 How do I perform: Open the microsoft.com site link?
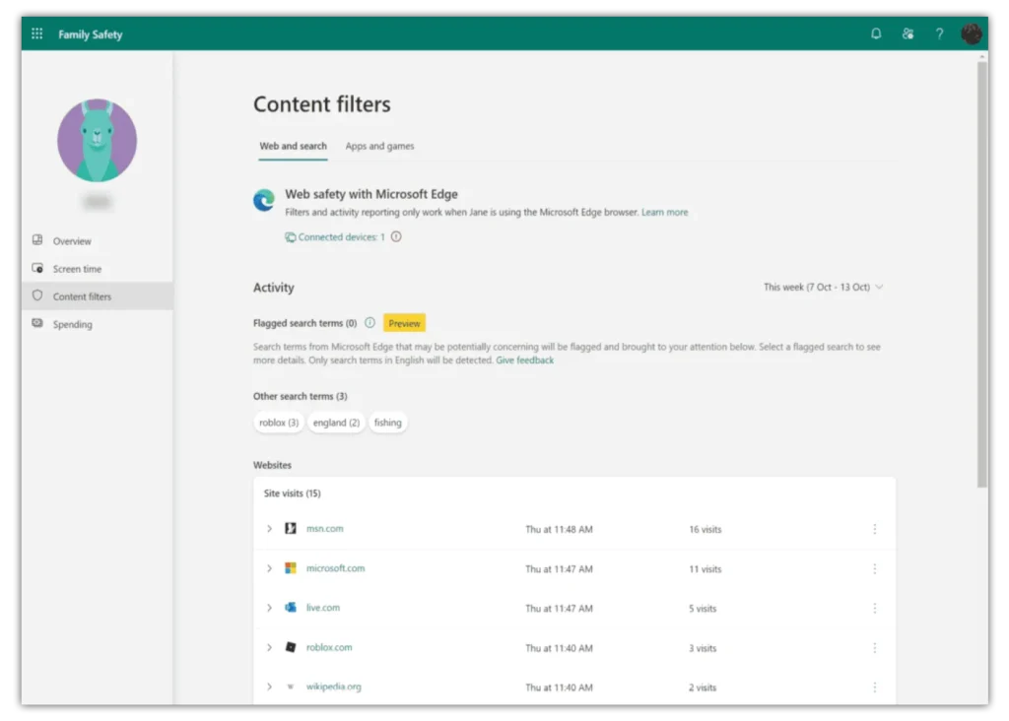pos(335,568)
